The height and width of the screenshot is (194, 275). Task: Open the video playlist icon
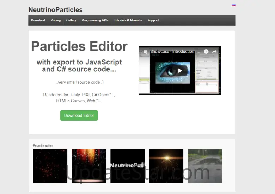click(x=145, y=52)
